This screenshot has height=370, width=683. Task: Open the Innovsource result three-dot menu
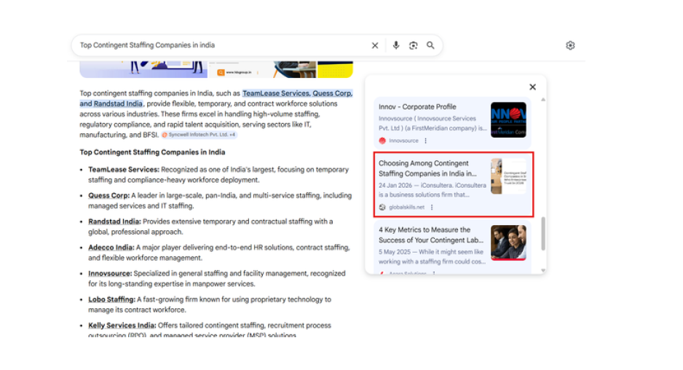[426, 141]
